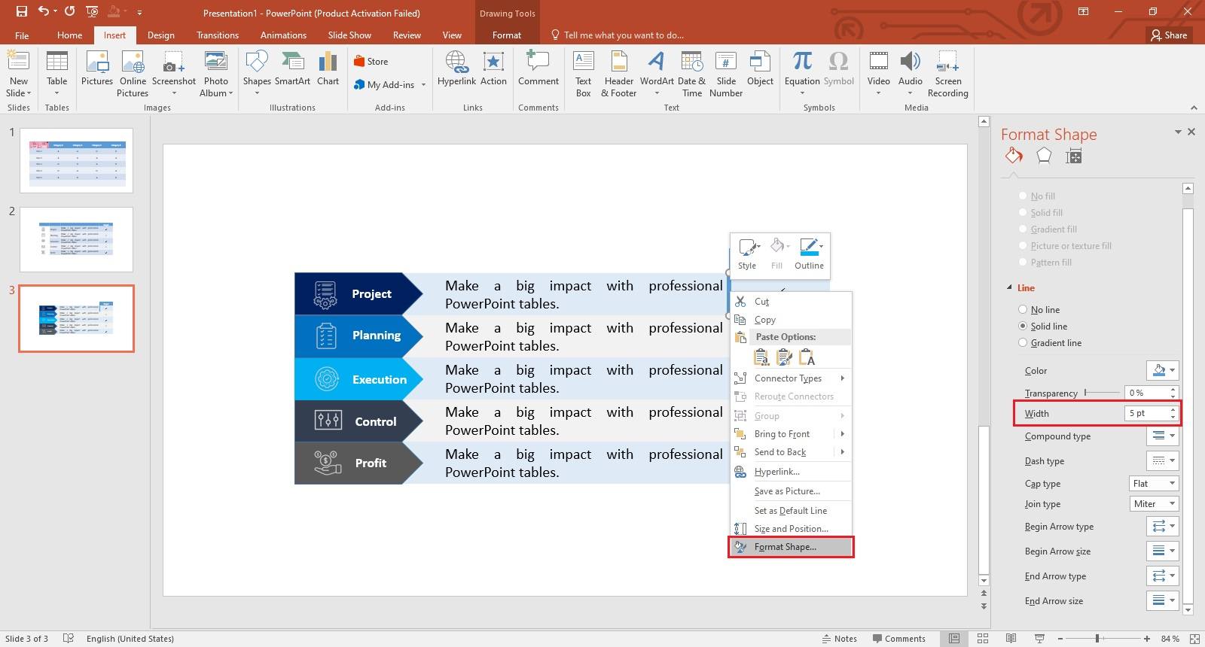The height and width of the screenshot is (647, 1205).
Task: Insert Audio from ribbon
Action: 910,74
